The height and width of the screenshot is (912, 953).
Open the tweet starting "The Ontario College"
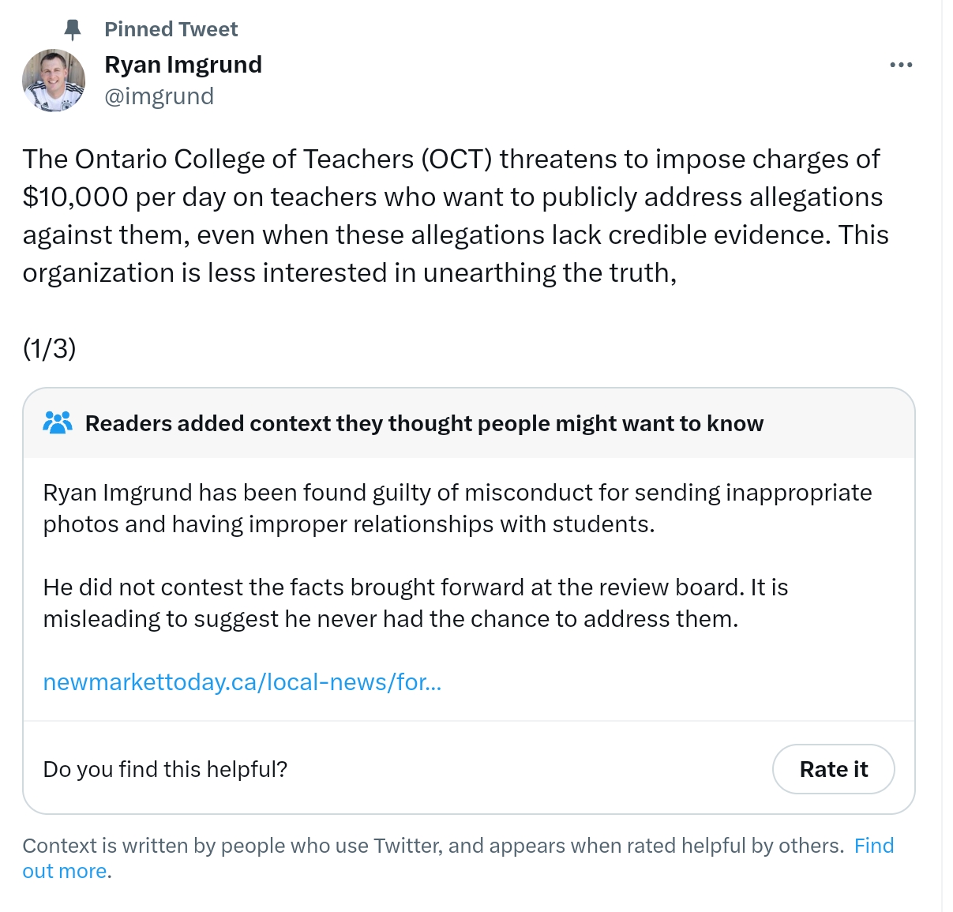pos(456,216)
